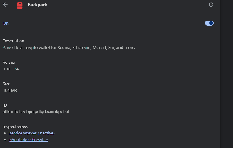
Task: Click the 104 MB size value
Action: coord(10,91)
